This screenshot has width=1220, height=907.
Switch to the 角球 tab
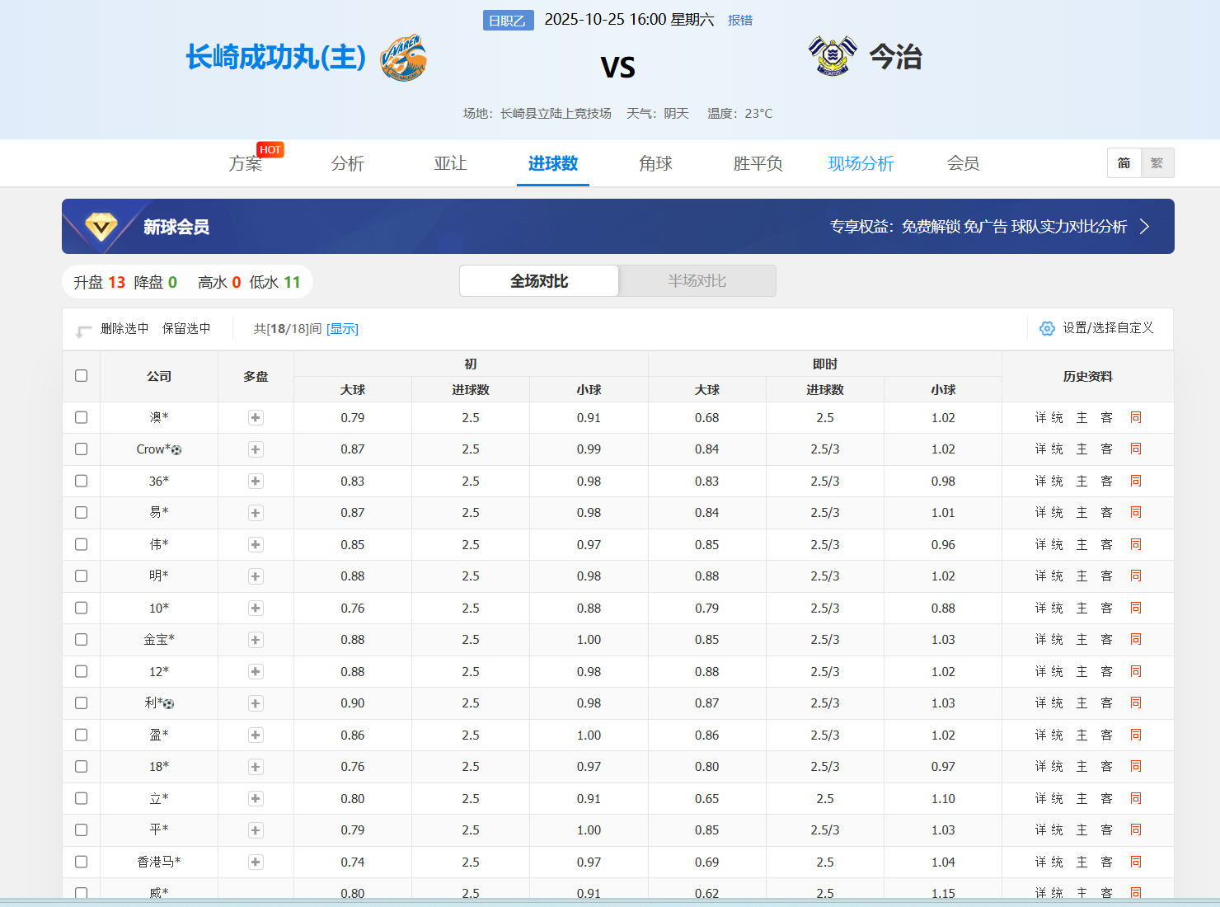(x=655, y=163)
